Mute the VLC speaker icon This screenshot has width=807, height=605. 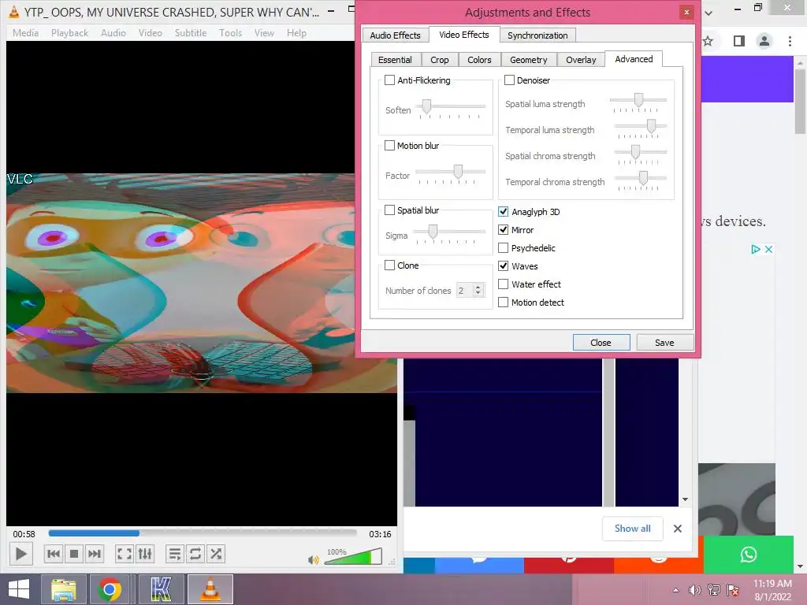pyautogui.click(x=313, y=560)
